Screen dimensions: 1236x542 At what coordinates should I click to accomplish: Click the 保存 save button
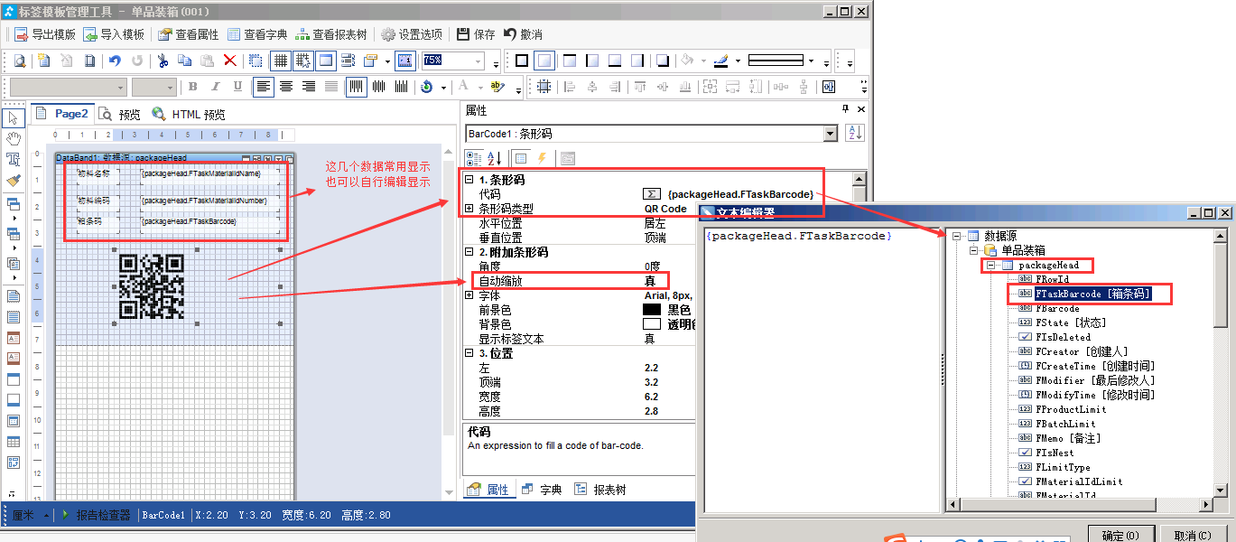point(476,34)
